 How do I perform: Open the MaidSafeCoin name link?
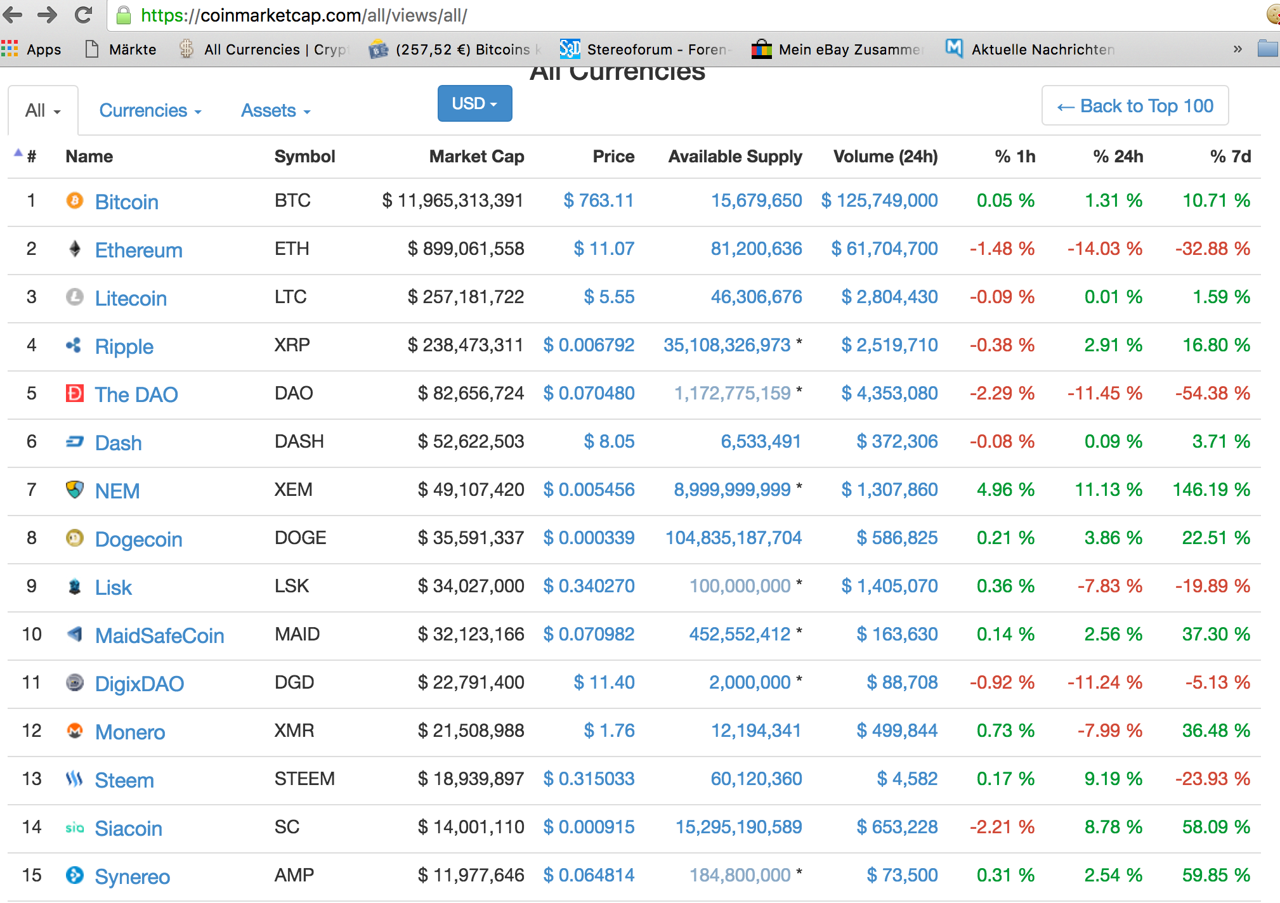pyautogui.click(x=160, y=635)
